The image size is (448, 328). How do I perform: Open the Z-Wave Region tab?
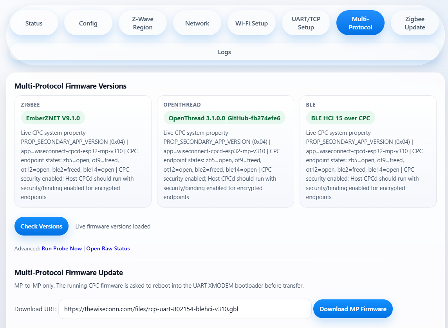pyautogui.click(x=143, y=23)
